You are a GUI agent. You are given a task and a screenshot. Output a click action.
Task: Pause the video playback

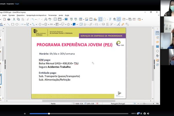tap(25, 113)
